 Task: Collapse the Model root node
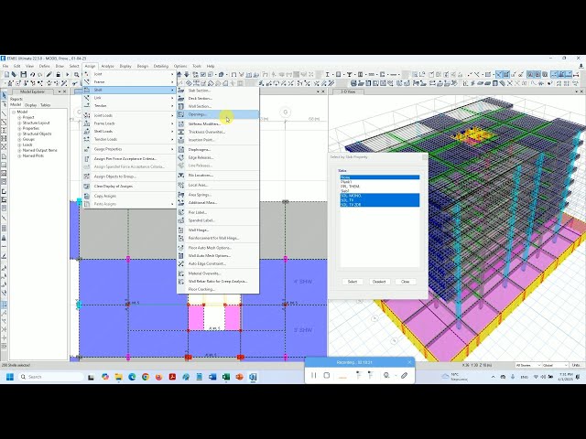[x=14, y=112]
